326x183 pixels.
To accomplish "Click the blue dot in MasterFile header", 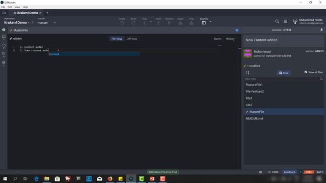I will click(237, 30).
